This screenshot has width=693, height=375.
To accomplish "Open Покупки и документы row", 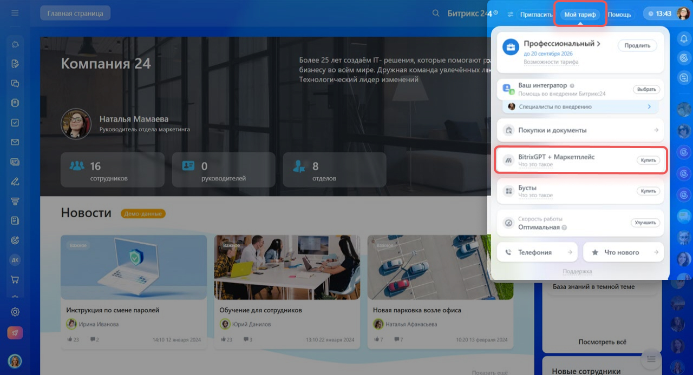I will tap(580, 130).
